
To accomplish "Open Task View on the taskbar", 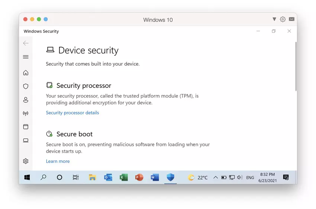I will (75, 178).
